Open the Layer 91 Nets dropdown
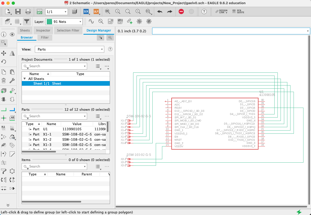The width and height of the screenshot is (311, 215). point(64,21)
